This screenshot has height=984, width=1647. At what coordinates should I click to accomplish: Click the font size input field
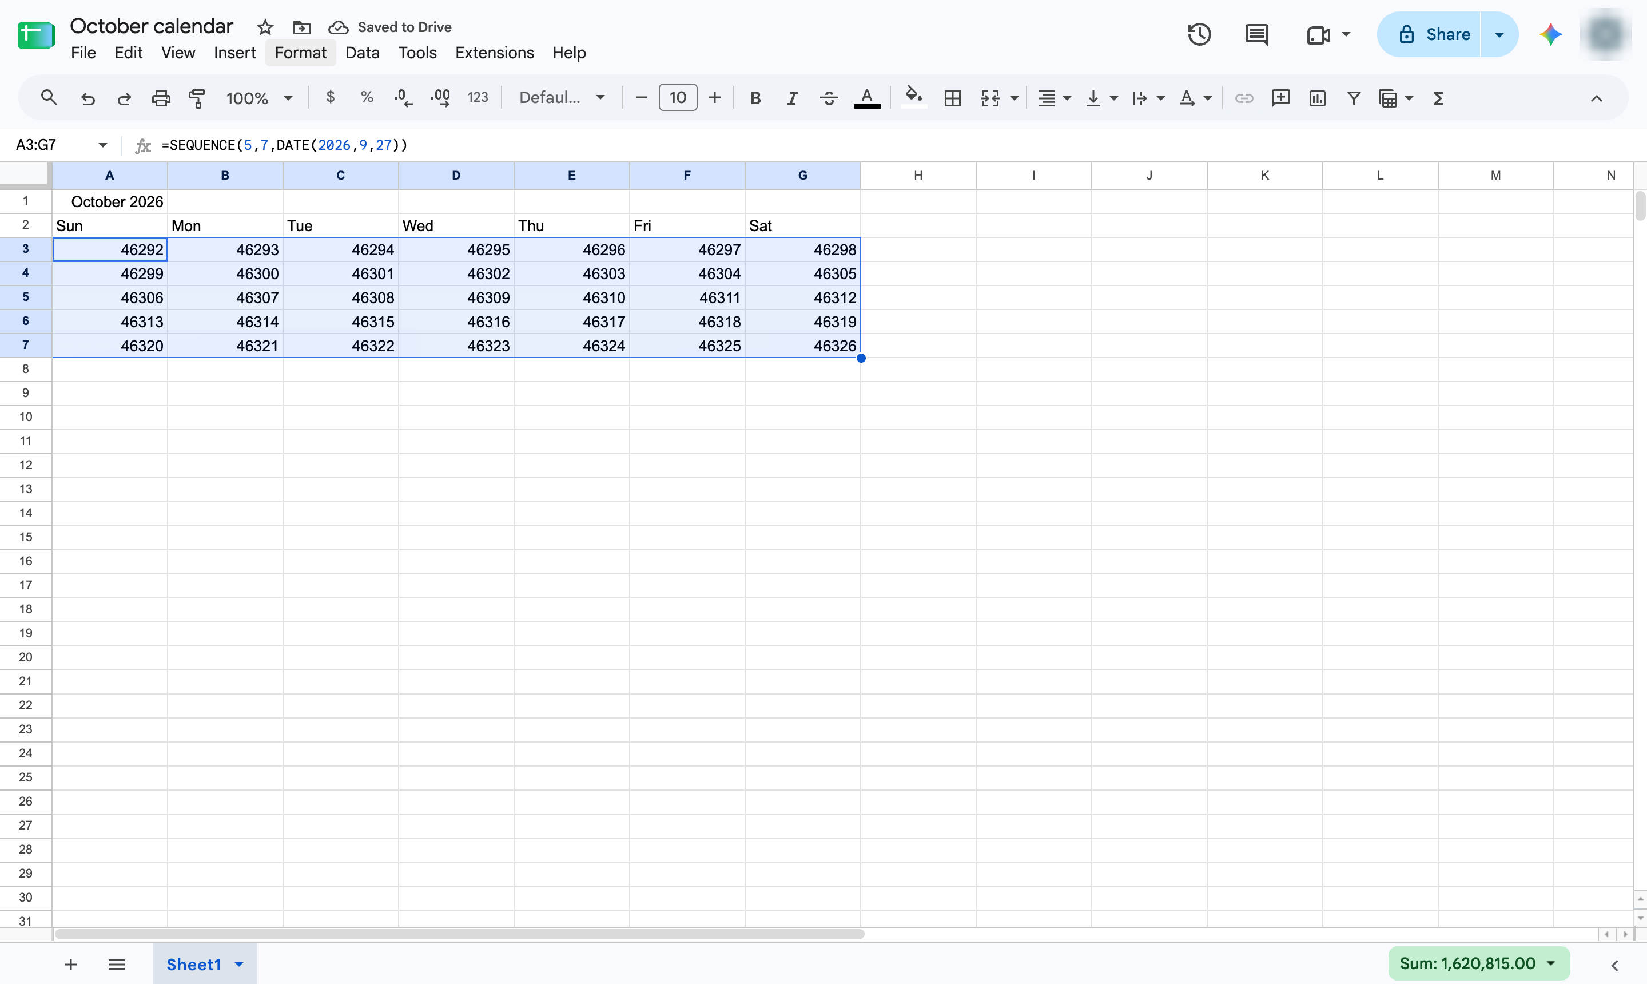pyautogui.click(x=677, y=97)
